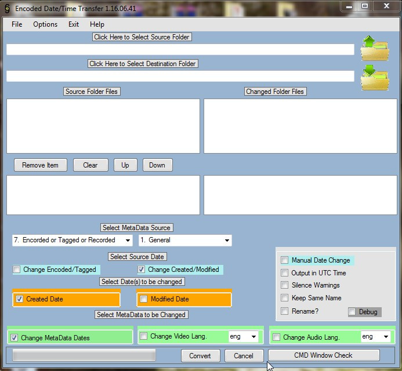Click the Cancel button
Screen dimensions: 402x371
click(244, 355)
